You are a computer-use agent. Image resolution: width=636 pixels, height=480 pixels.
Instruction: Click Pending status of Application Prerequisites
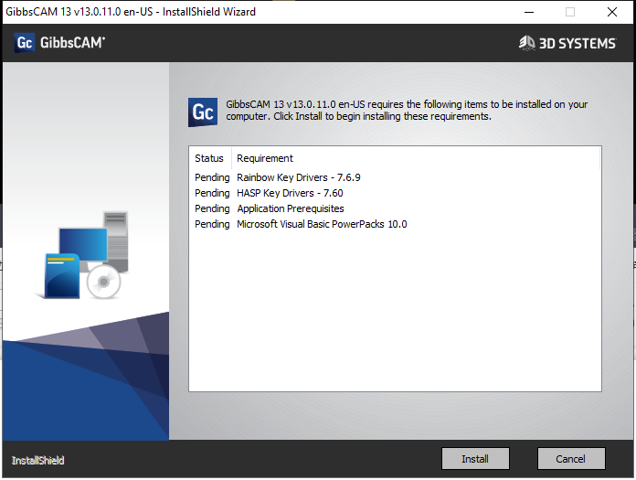[212, 208]
